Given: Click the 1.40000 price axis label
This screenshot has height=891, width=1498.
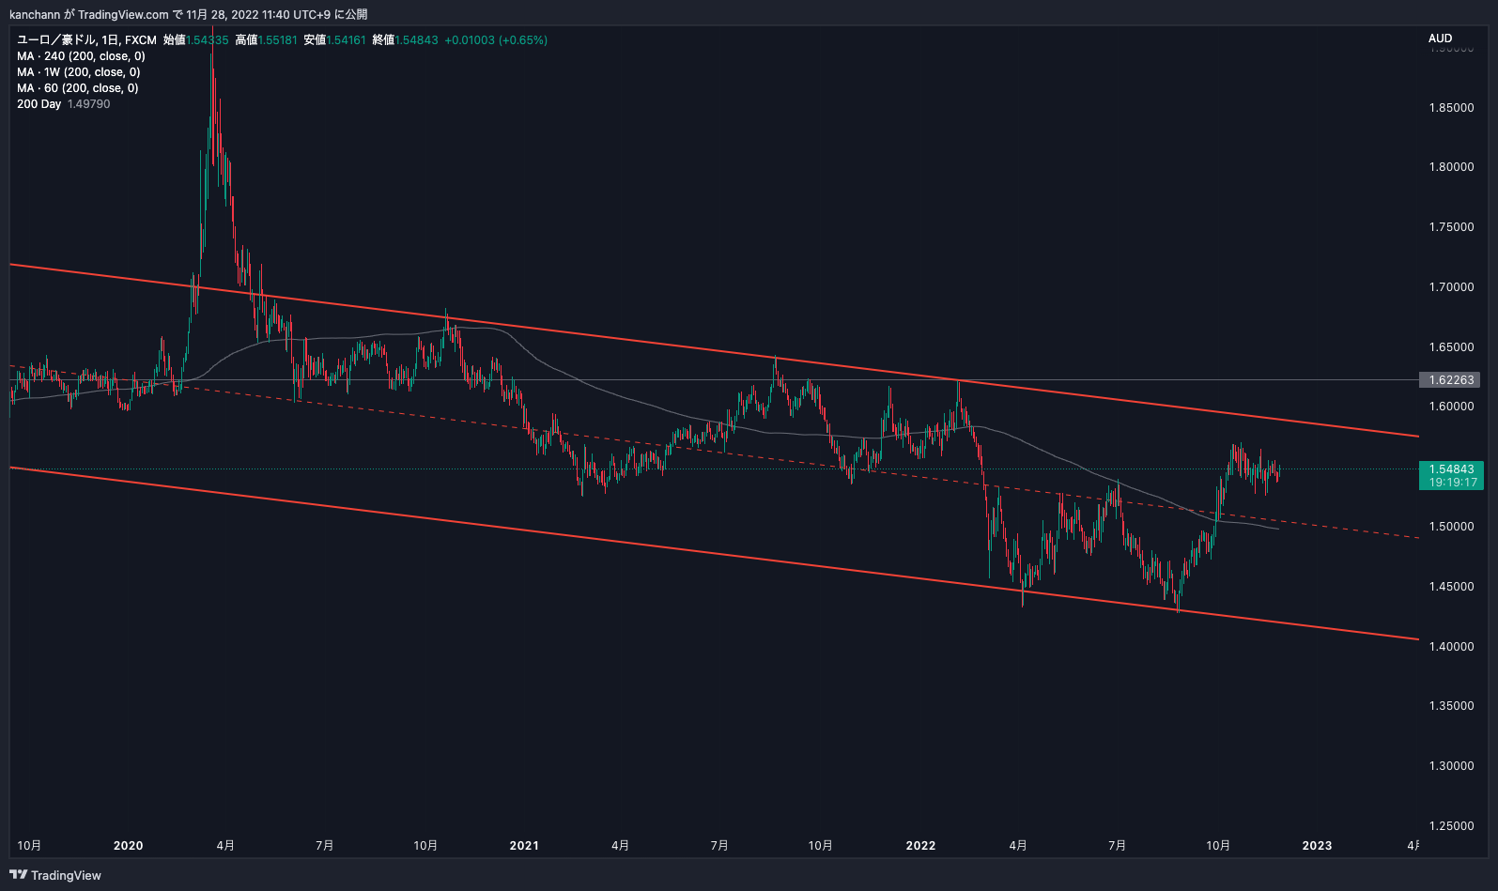Looking at the screenshot, I should [x=1451, y=647].
